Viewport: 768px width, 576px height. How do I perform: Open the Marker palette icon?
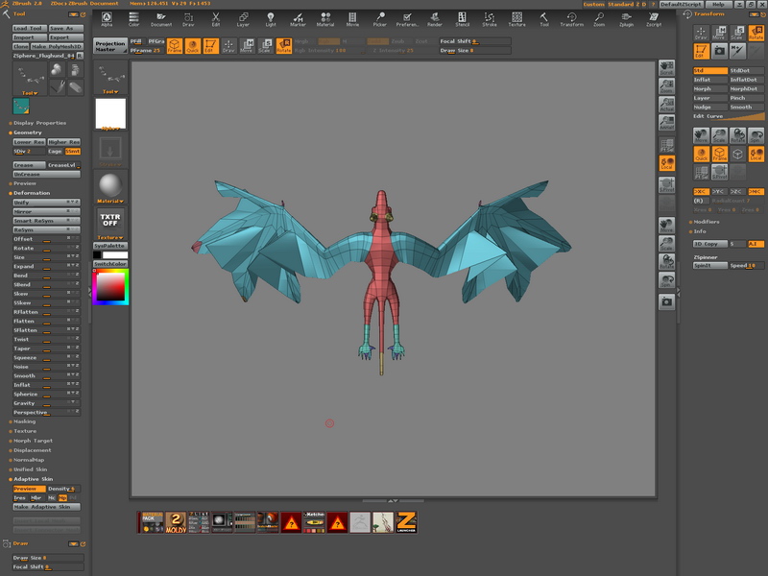click(x=298, y=18)
